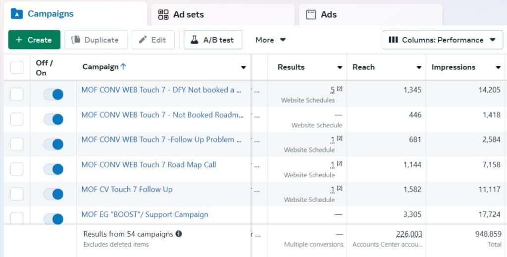Switch to the Ads tab
The width and height of the screenshot is (507, 257).
328,14
